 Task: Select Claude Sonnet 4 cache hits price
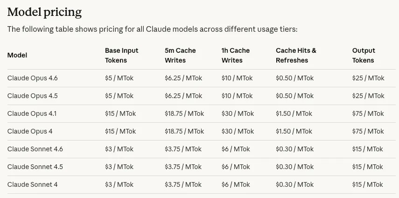[x=294, y=184]
